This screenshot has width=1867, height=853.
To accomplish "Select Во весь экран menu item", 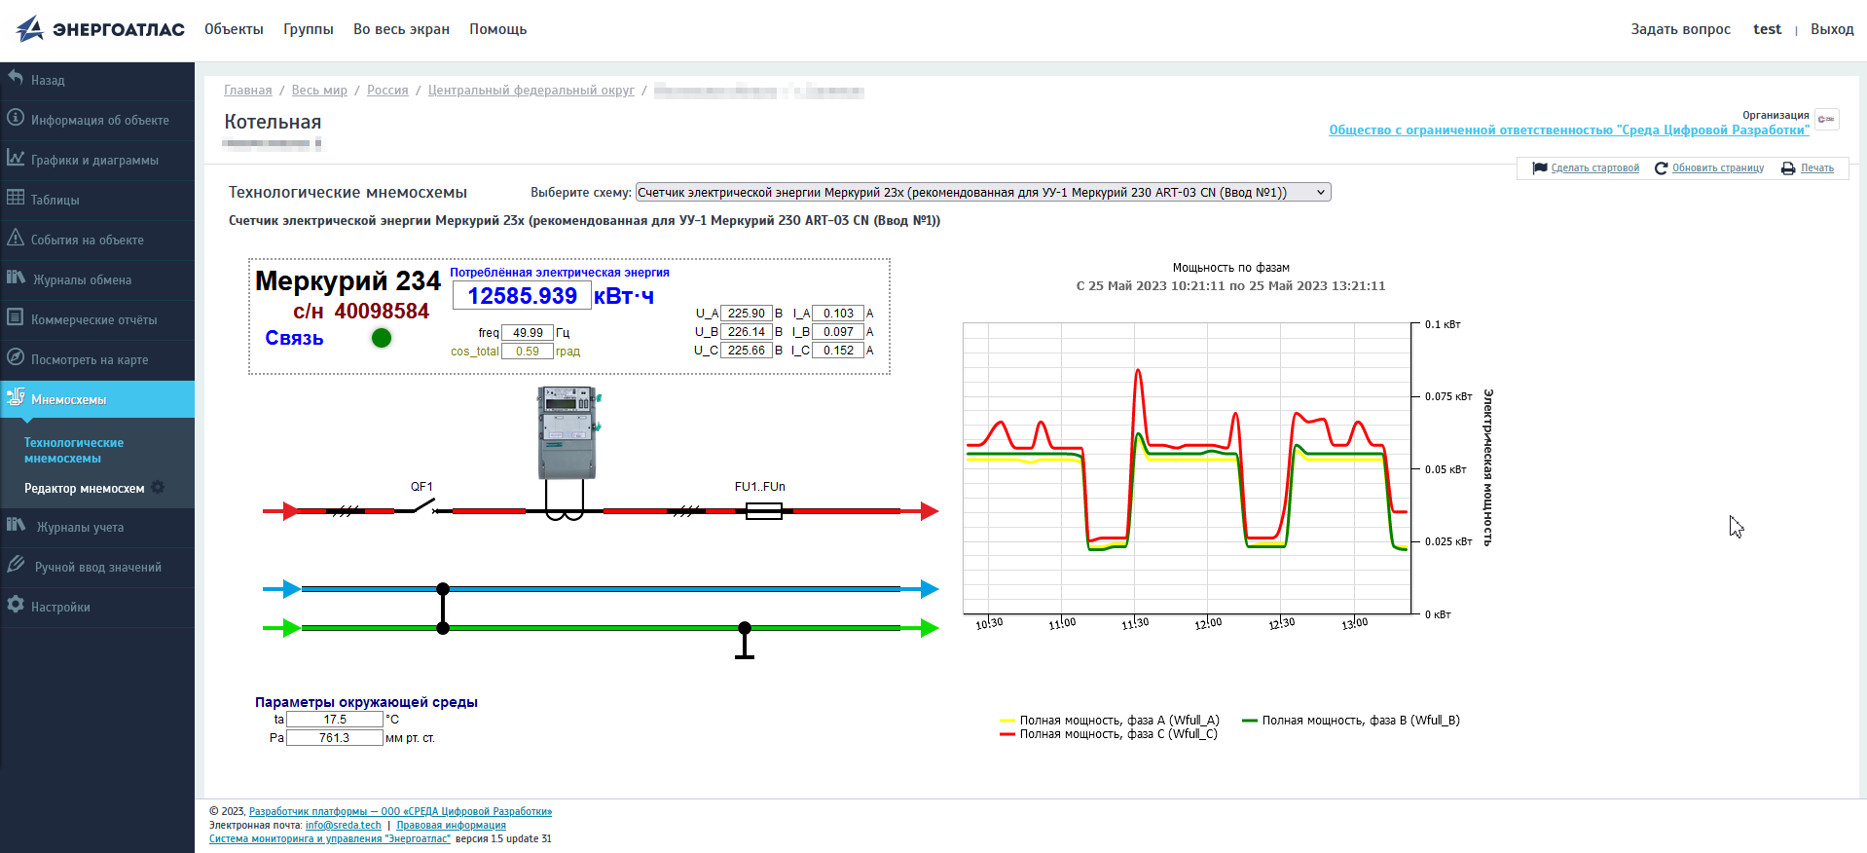I will pyautogui.click(x=401, y=29).
